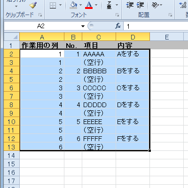Select column D header
Screen dimensions: 188x188
(133, 37)
